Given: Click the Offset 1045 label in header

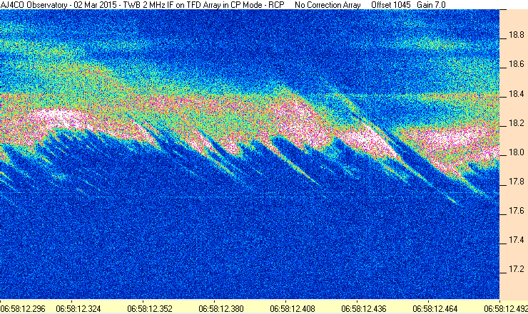Looking at the screenshot, I should 390,5.
